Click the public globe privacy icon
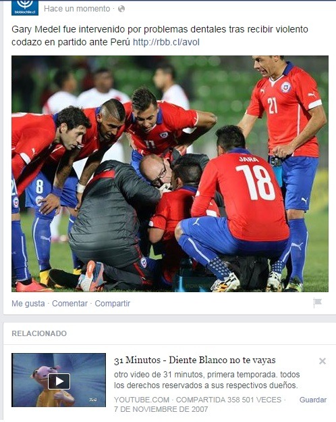This screenshot has height=422, width=336. click(x=121, y=9)
